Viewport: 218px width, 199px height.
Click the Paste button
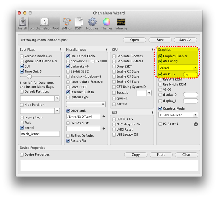click(161, 155)
